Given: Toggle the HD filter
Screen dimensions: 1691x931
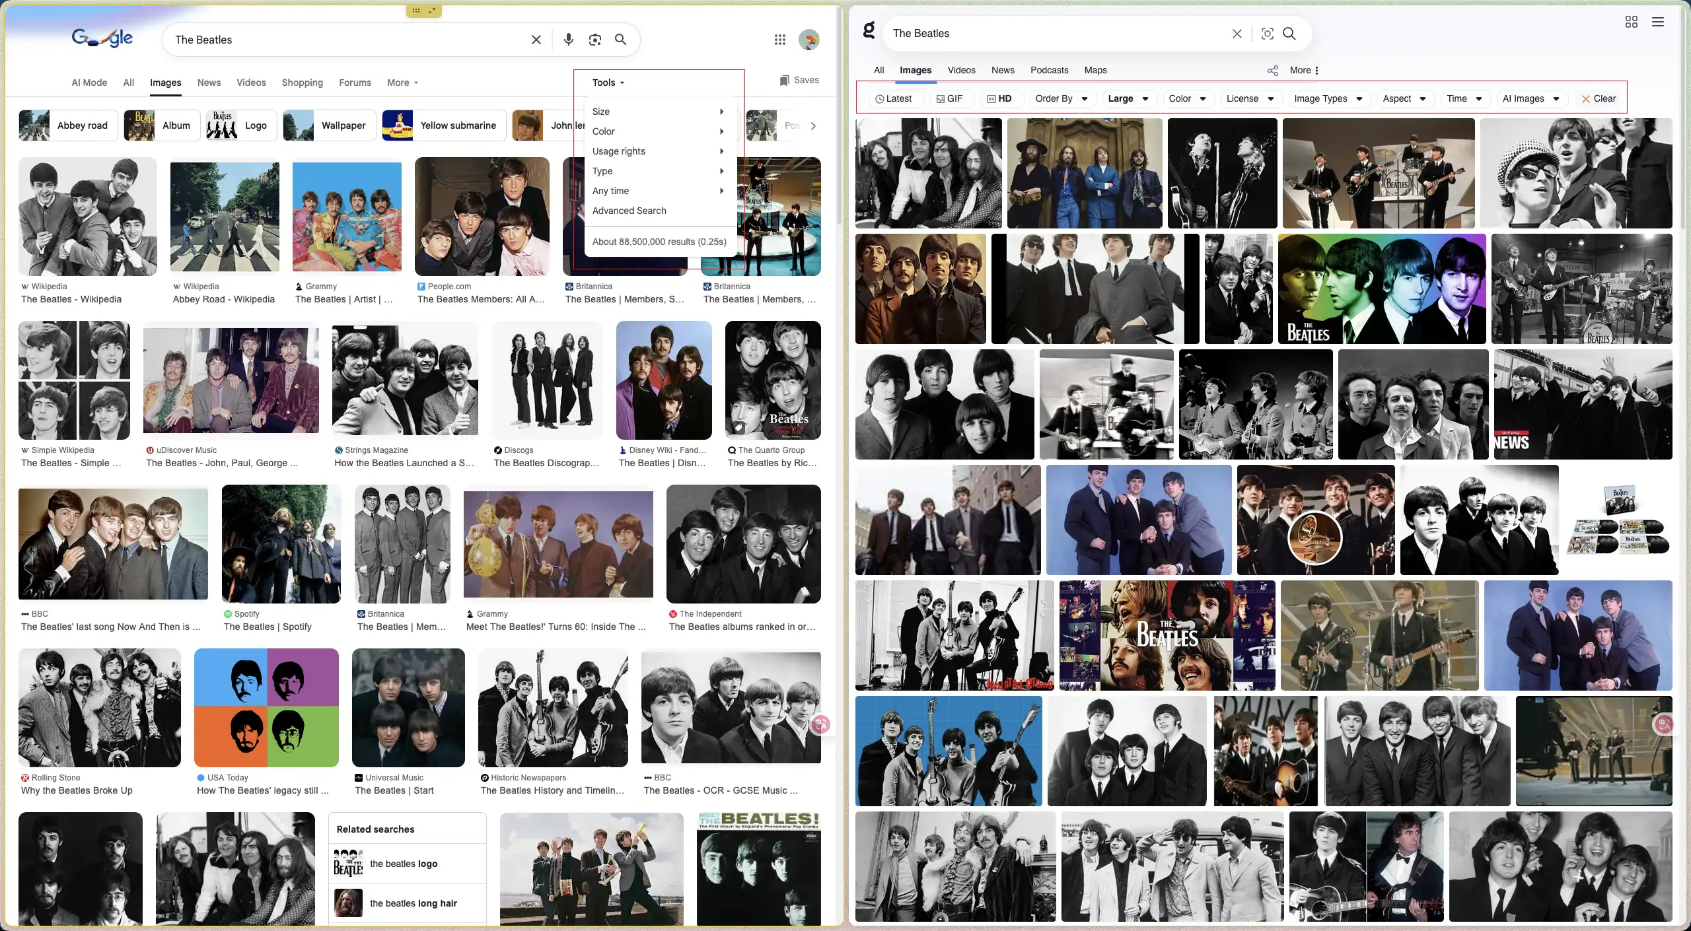Looking at the screenshot, I should (x=999, y=98).
